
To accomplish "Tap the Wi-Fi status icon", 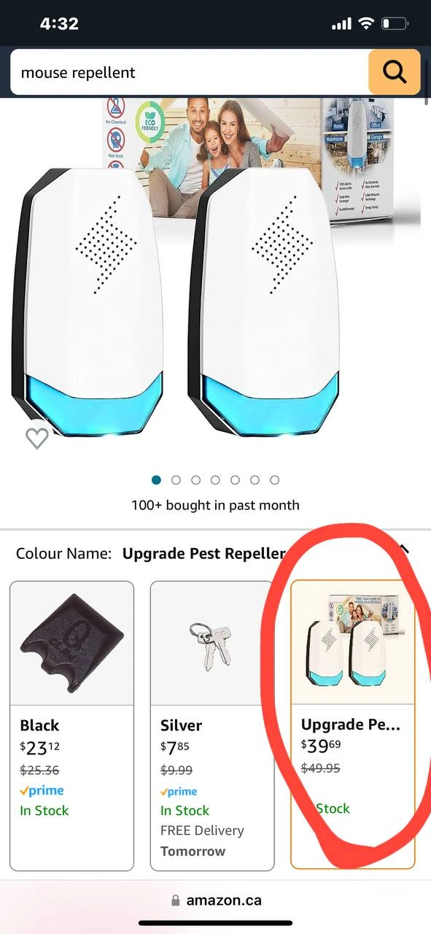I will click(x=365, y=24).
